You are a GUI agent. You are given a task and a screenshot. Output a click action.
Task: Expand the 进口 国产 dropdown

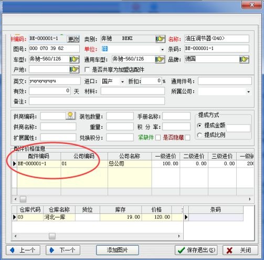click(x=122, y=81)
